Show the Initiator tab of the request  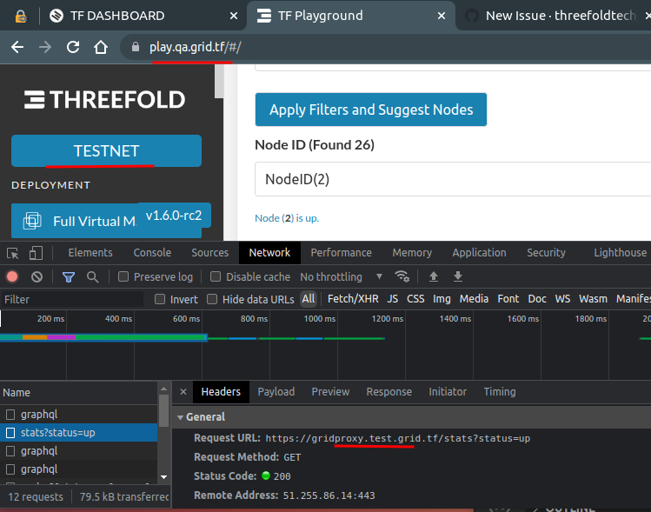pyautogui.click(x=448, y=391)
